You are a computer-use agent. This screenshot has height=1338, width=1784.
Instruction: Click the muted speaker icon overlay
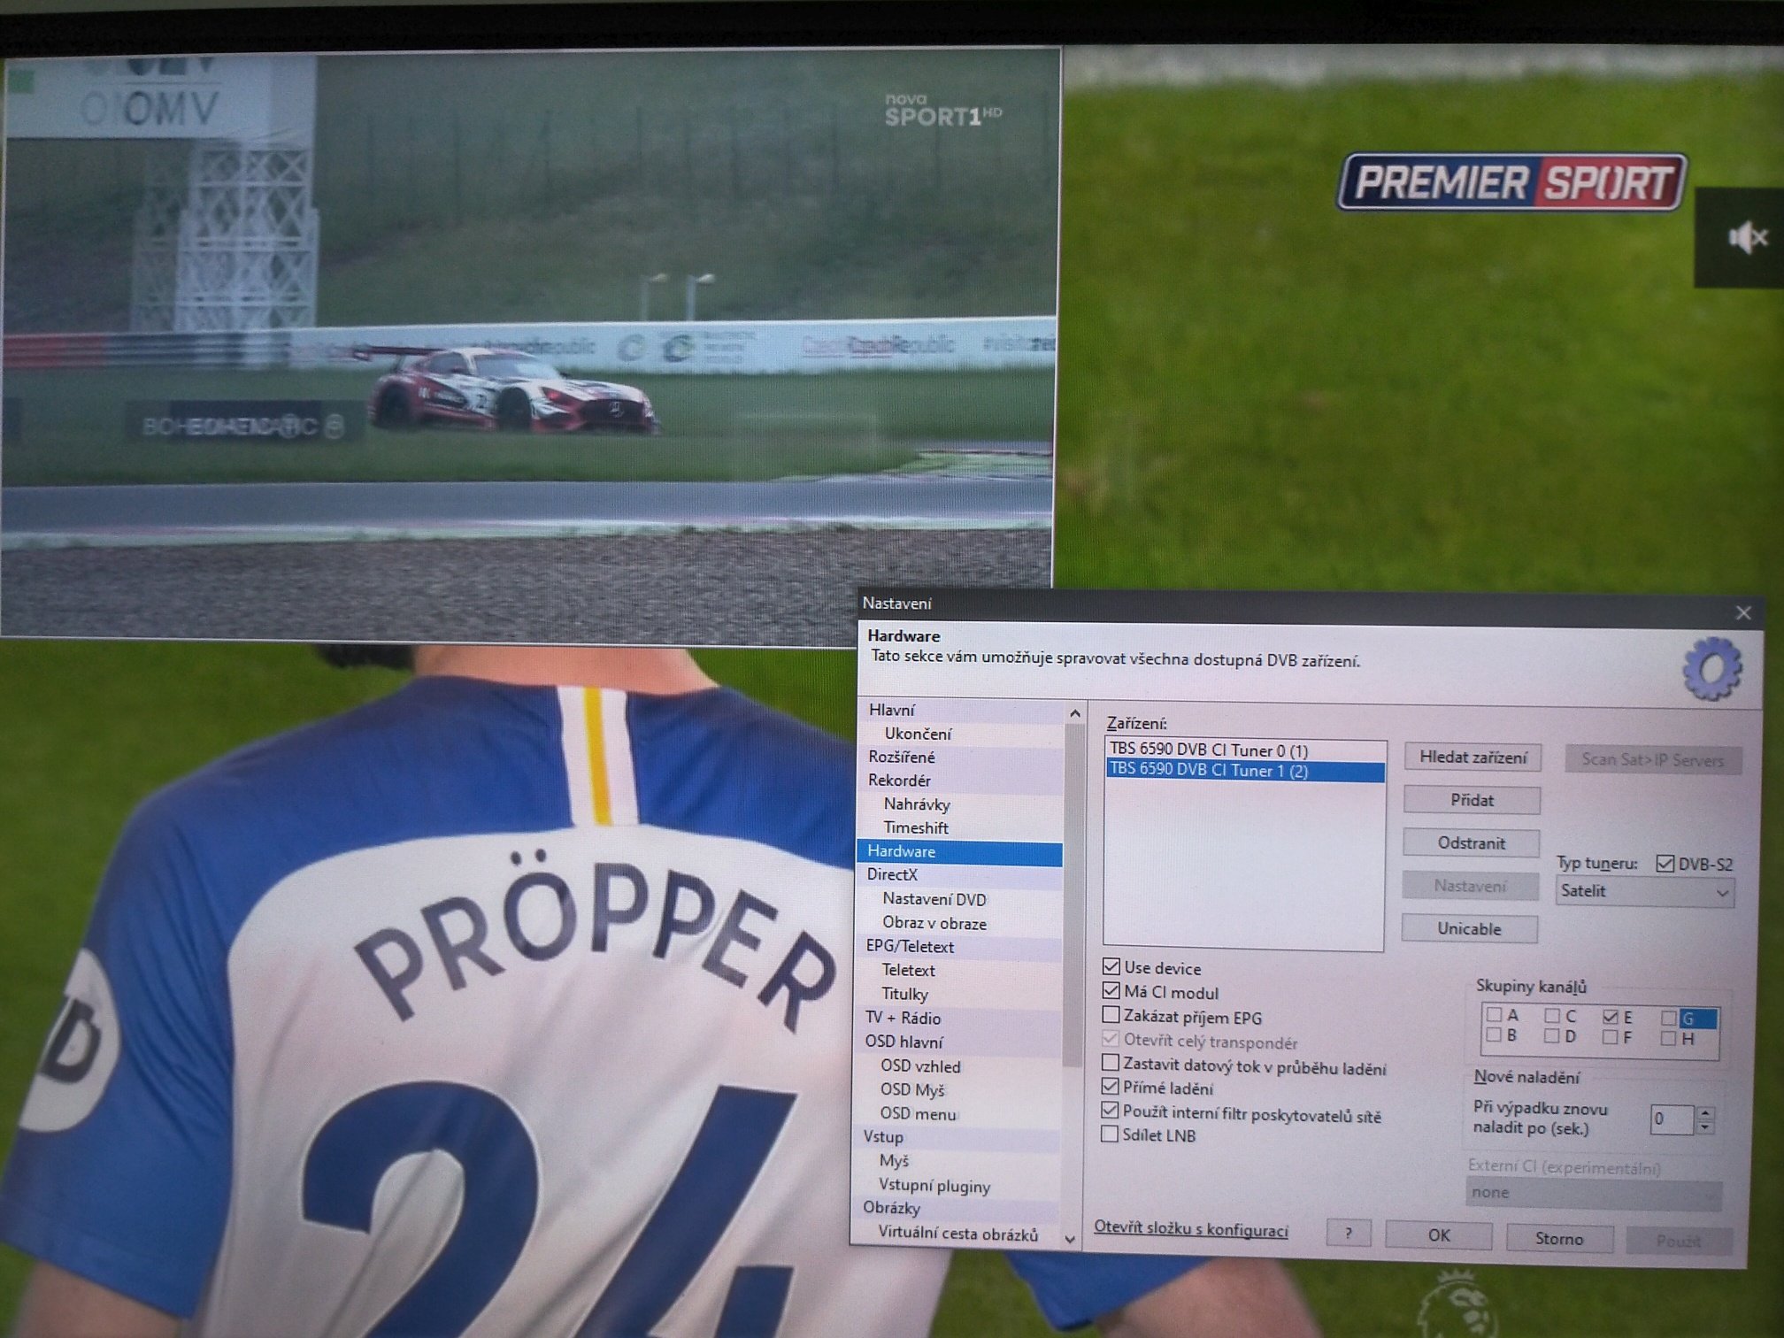pos(1747,237)
